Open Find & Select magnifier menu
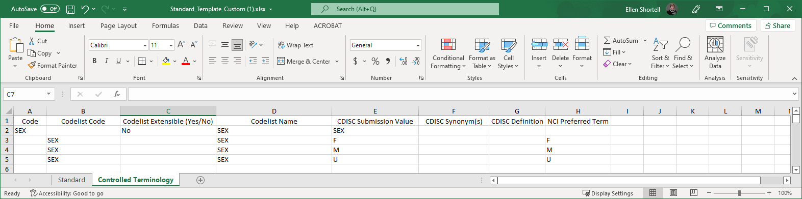Viewport: 802px width, 199px height. (x=683, y=53)
